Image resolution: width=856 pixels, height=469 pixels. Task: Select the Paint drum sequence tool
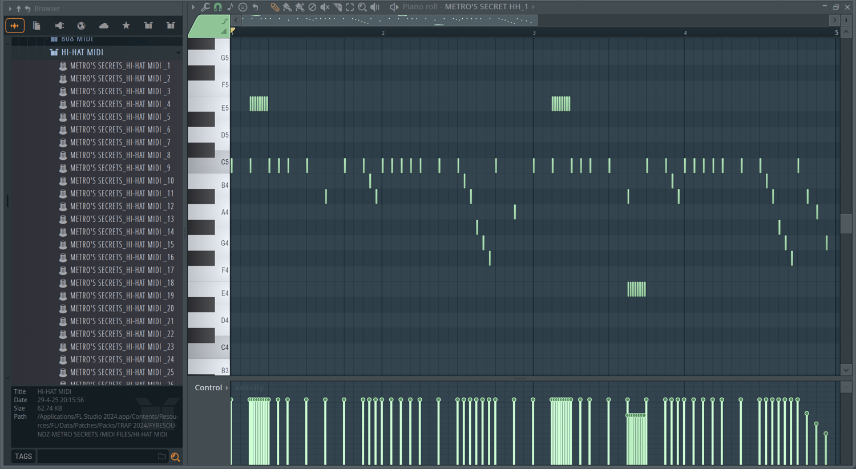click(x=300, y=7)
